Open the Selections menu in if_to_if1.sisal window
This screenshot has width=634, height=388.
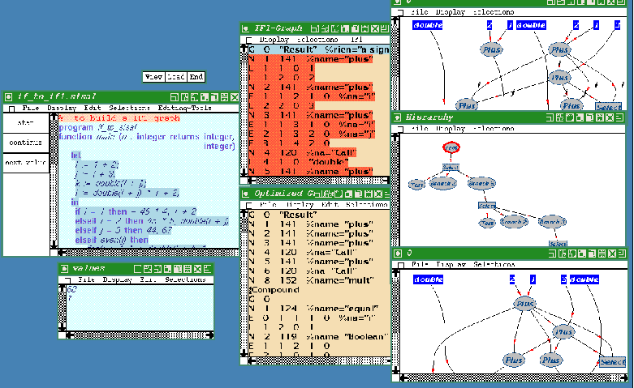(x=129, y=108)
